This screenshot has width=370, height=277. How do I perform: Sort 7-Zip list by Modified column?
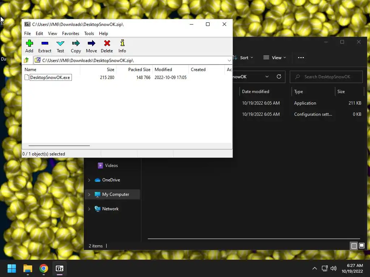[x=171, y=70]
